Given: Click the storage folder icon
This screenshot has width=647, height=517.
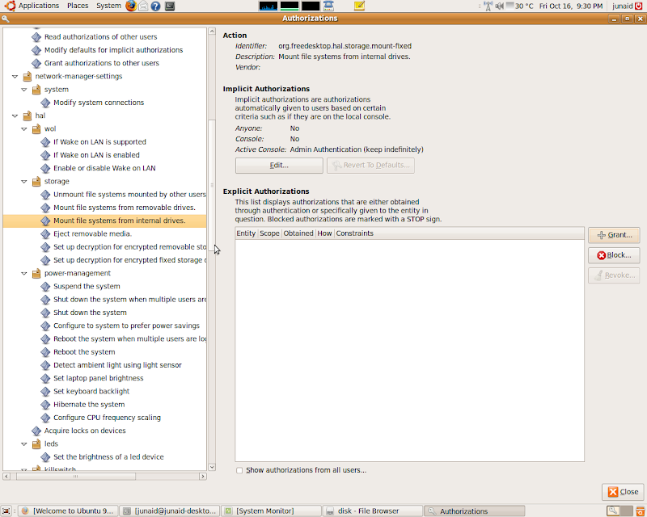Looking at the screenshot, I should (x=36, y=182).
